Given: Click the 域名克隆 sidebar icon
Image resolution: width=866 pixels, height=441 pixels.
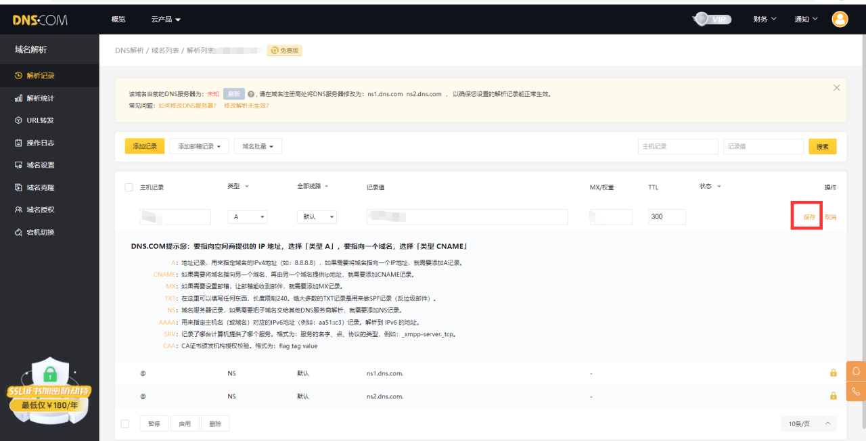Looking at the screenshot, I should (18, 187).
